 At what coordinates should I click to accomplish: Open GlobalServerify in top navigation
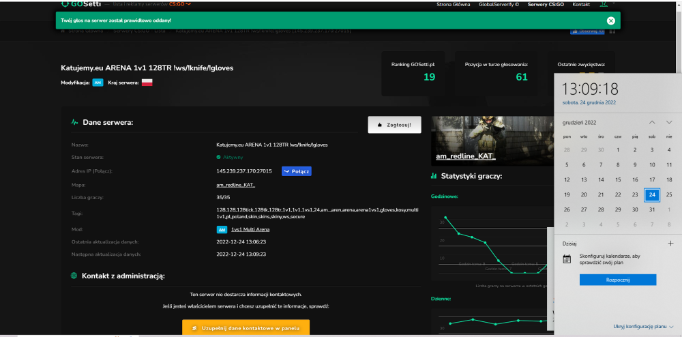(x=499, y=4)
